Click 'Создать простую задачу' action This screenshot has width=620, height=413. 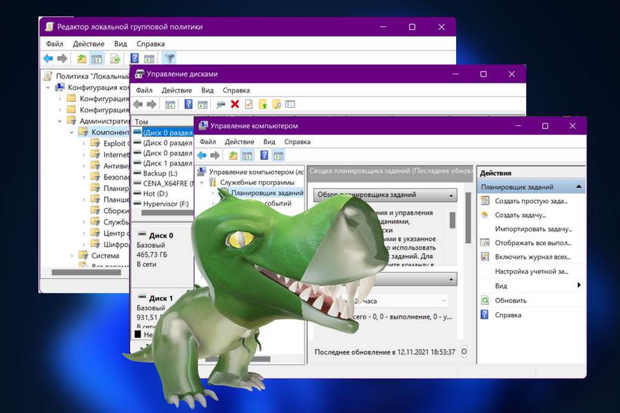pos(530,201)
